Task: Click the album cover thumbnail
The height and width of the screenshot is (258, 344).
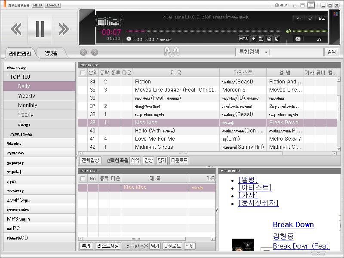Action: [x=243, y=245]
